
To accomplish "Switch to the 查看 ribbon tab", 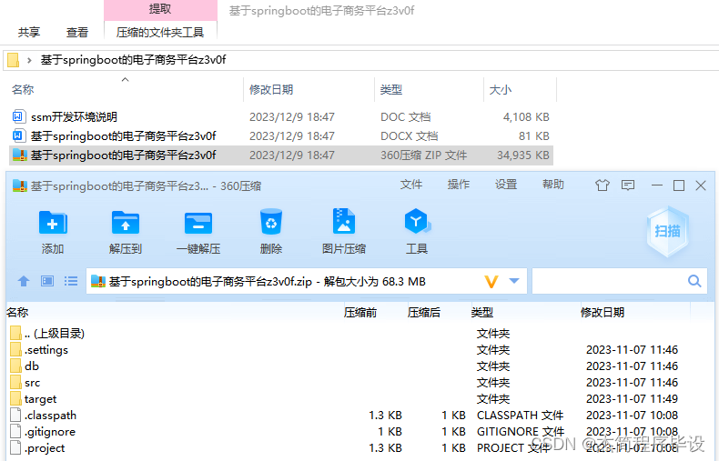I will point(77,32).
